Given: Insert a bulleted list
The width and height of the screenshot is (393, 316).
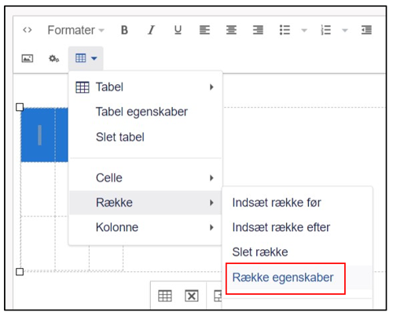Looking at the screenshot, I should (x=285, y=30).
